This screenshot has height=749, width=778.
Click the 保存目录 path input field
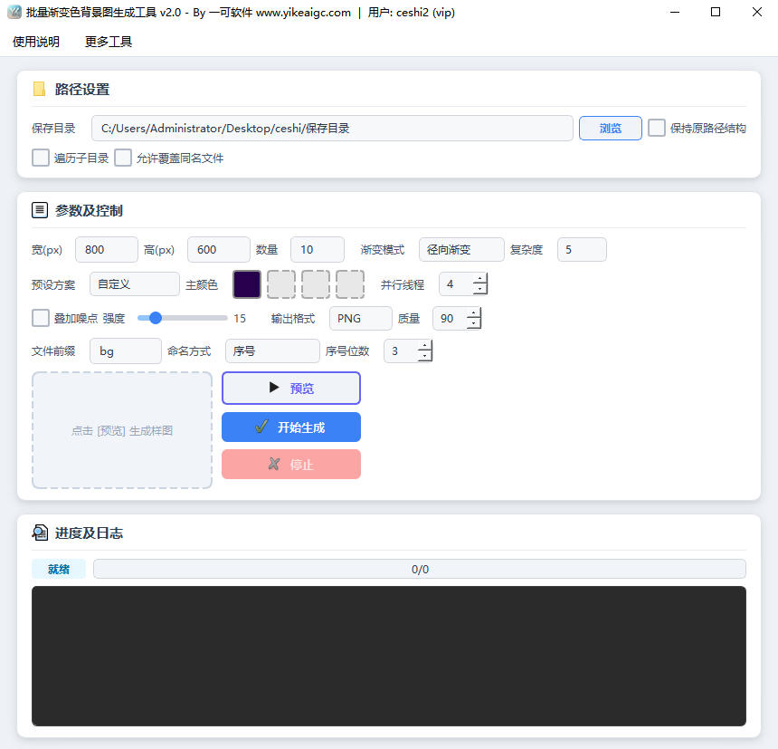point(332,128)
